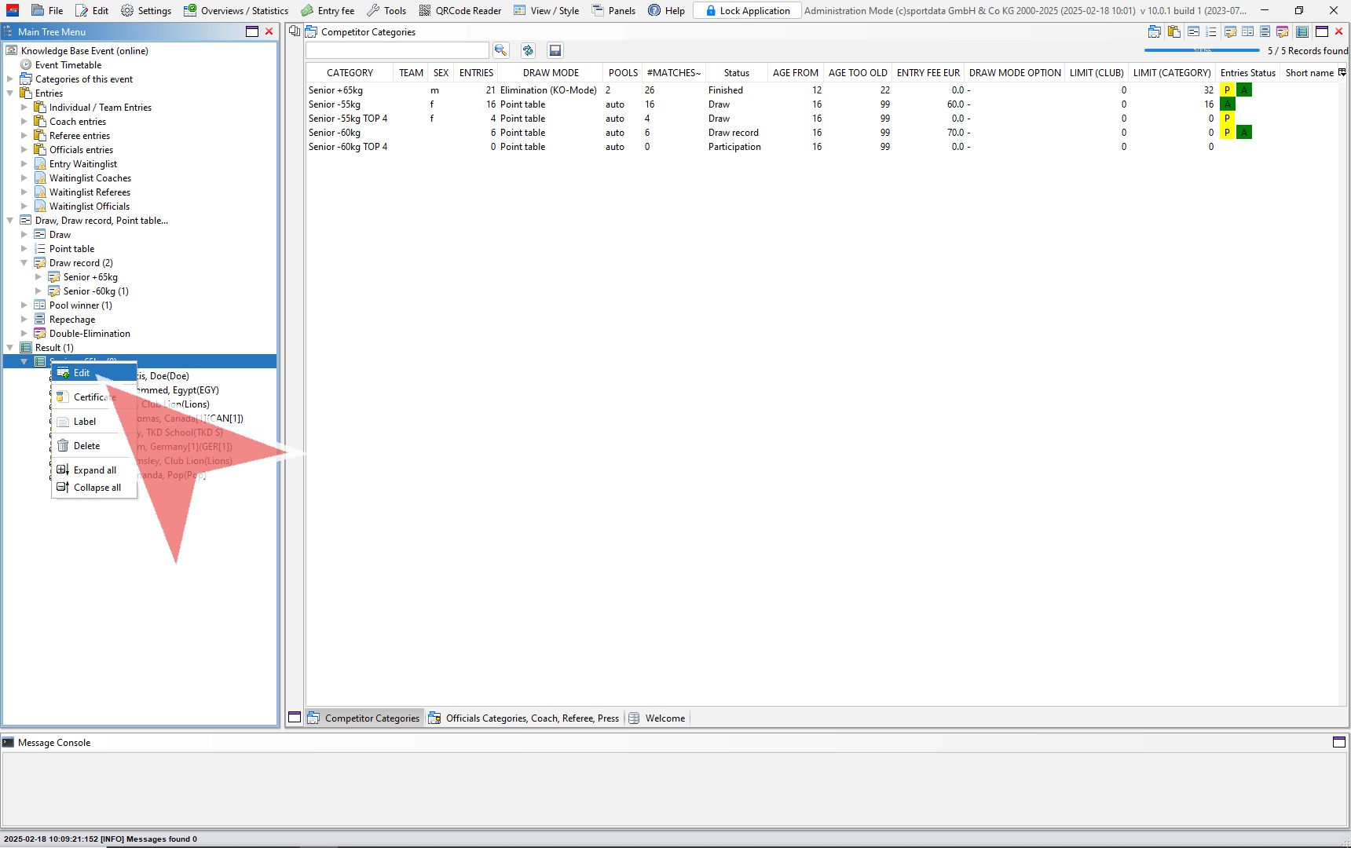Click green A status on Senior -55kg row
The width and height of the screenshot is (1351, 848).
[x=1228, y=104]
